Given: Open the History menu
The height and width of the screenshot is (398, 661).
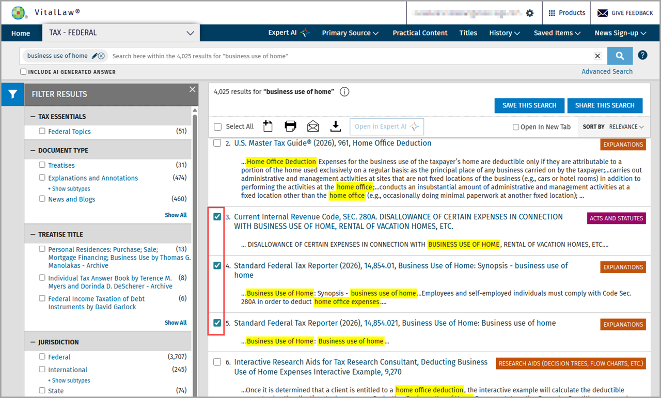Looking at the screenshot, I should (x=505, y=33).
